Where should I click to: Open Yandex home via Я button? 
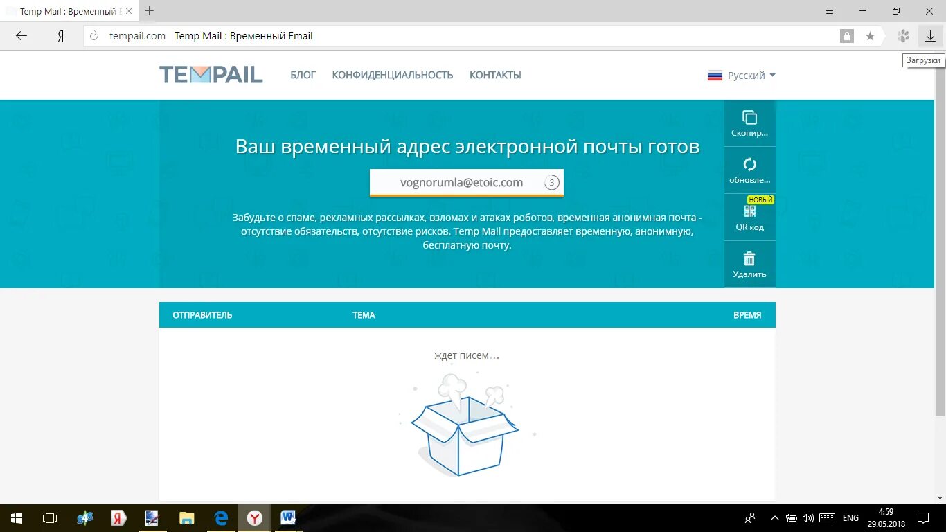(x=61, y=36)
